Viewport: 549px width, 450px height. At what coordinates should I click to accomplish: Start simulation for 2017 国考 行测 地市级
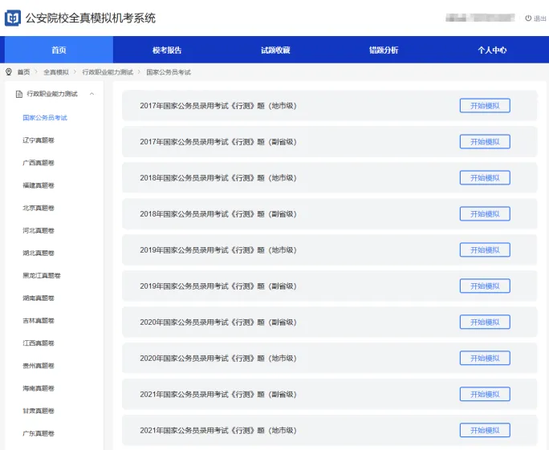[x=485, y=106]
